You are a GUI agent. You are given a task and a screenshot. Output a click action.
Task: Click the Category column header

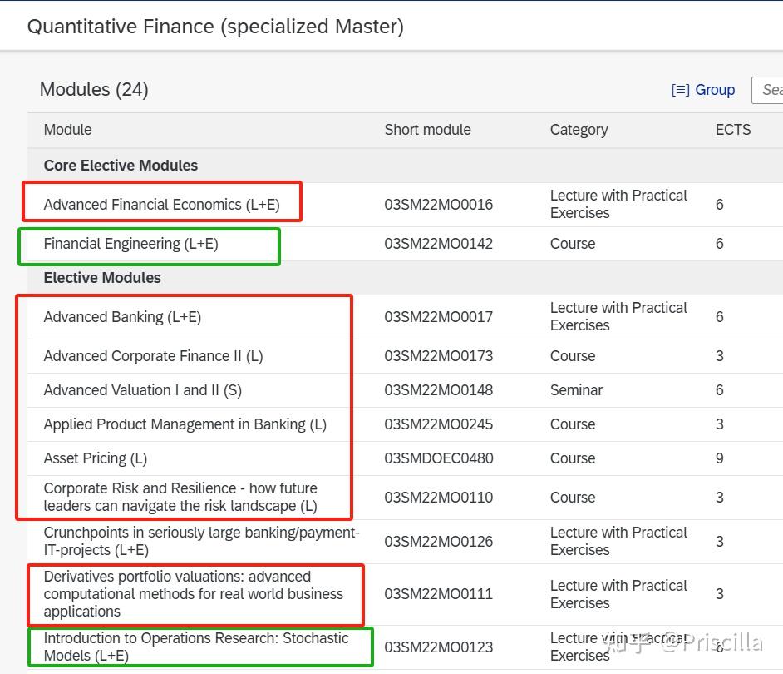pos(579,130)
